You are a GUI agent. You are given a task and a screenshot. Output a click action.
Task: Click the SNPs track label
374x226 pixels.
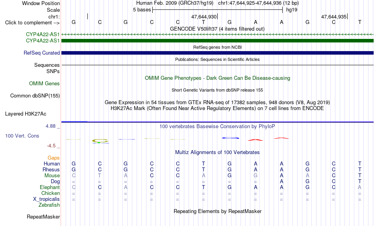(x=53, y=71)
